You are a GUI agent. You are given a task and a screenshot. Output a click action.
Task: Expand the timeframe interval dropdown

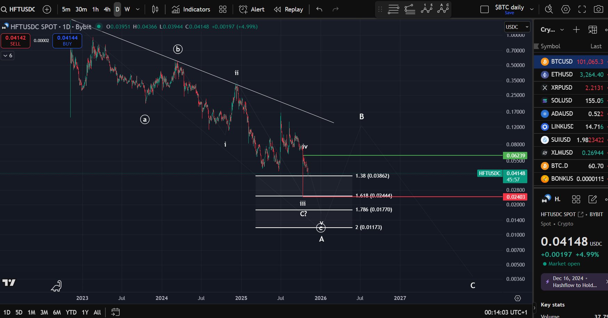coord(138,9)
